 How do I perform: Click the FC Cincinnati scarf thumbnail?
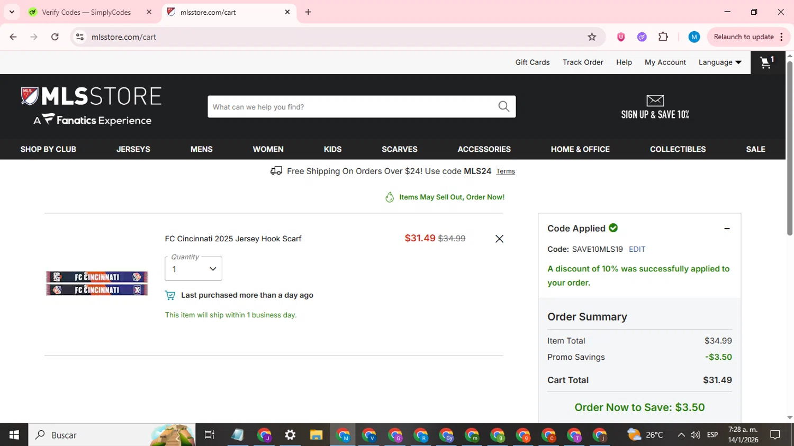click(97, 283)
